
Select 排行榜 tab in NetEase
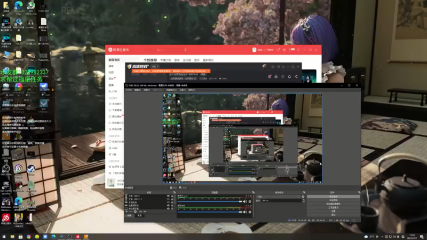[187, 60]
